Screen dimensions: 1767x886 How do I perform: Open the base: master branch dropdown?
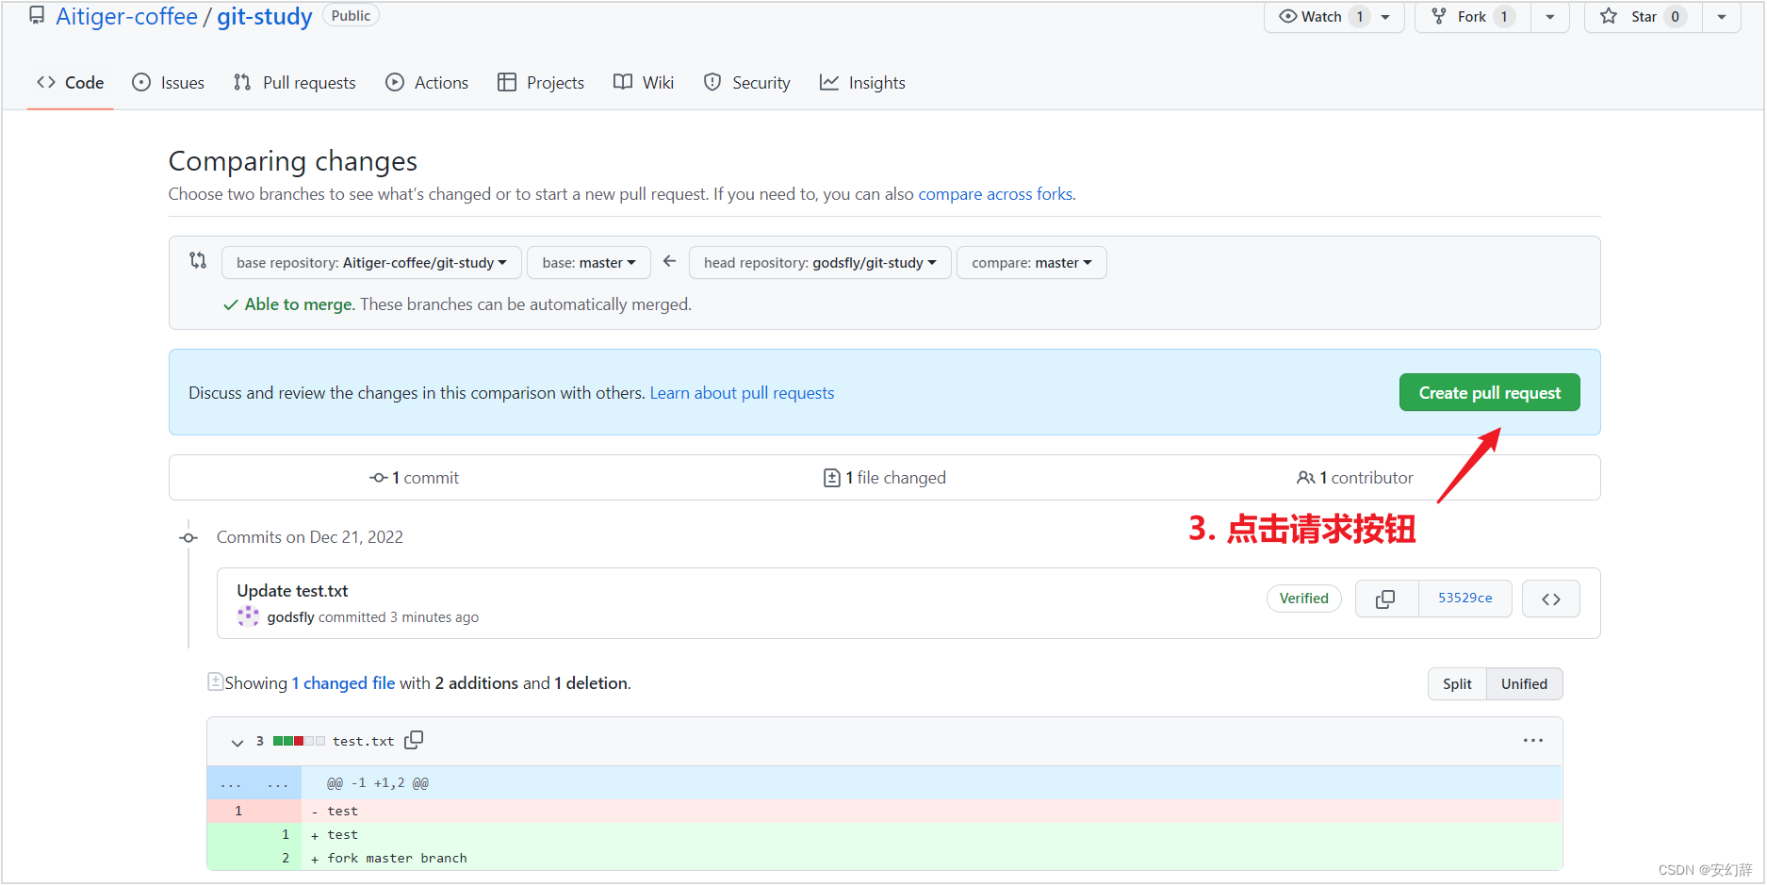coord(589,263)
